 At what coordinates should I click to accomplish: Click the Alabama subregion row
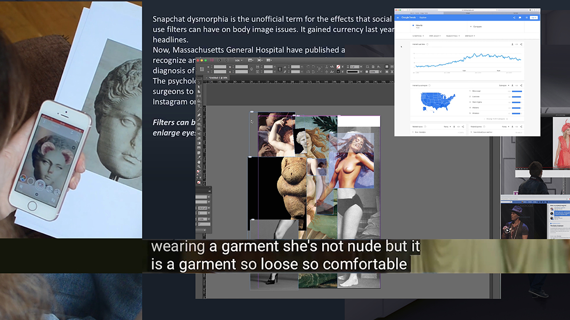[x=496, y=108]
